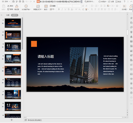Screen dimensions: 133x123
Task: Collapse the slide panel with double chevron
Action: 2,15
